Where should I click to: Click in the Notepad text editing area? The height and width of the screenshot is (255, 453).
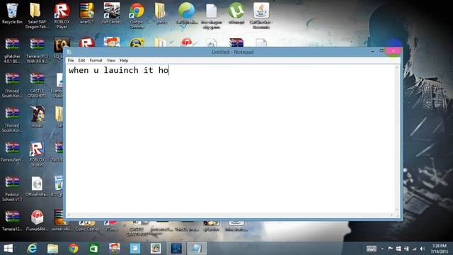click(230, 139)
